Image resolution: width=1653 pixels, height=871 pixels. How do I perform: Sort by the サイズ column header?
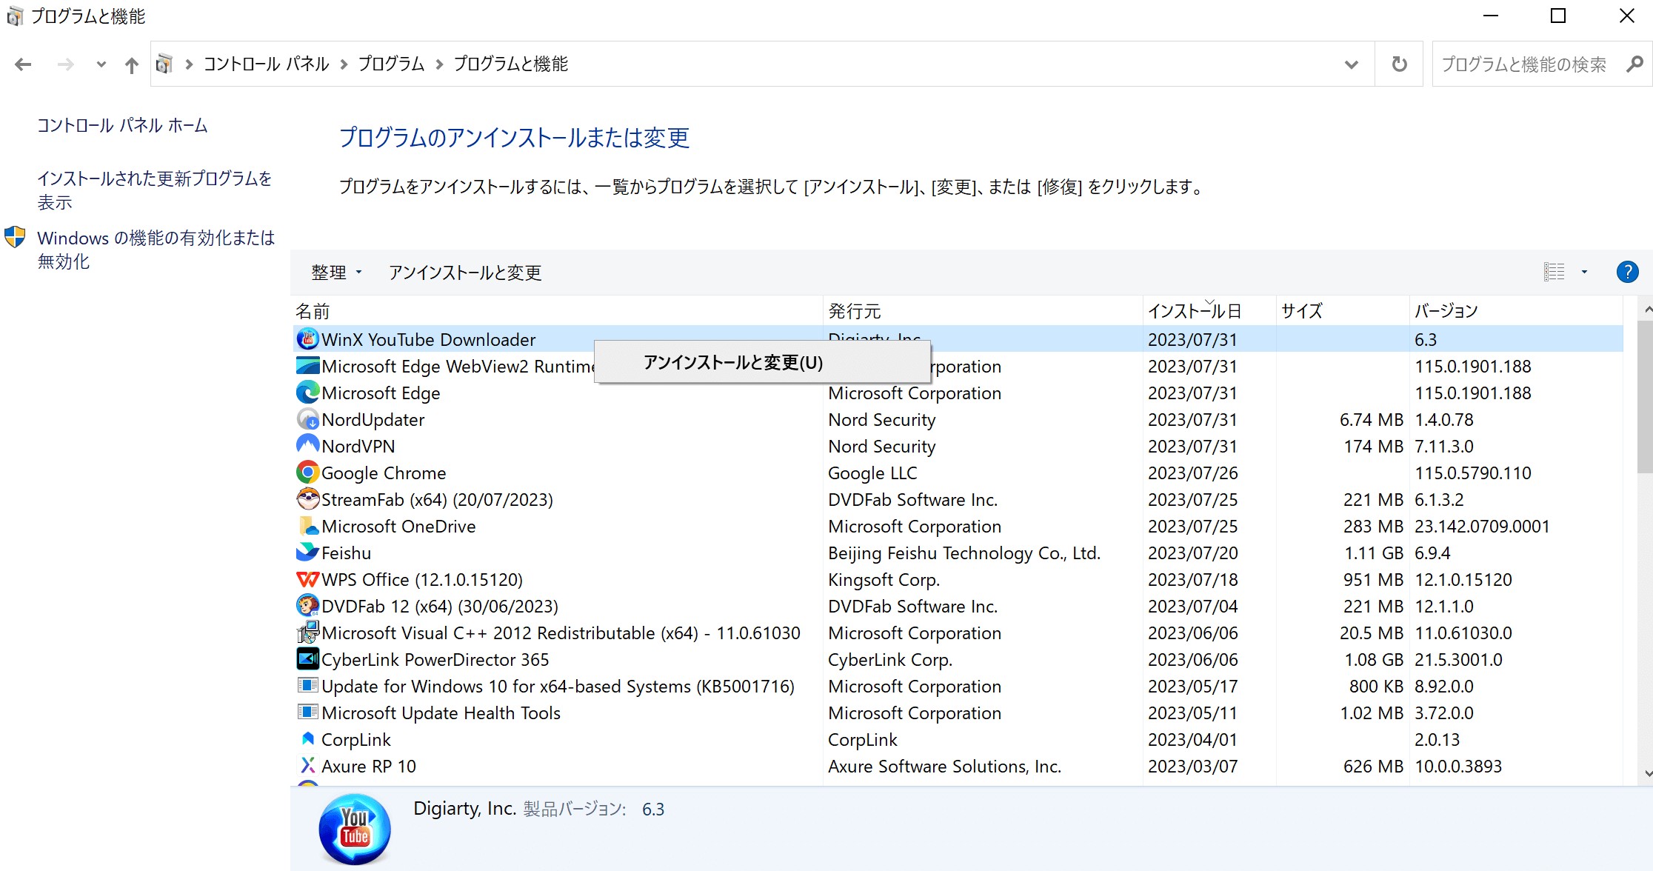[1342, 311]
